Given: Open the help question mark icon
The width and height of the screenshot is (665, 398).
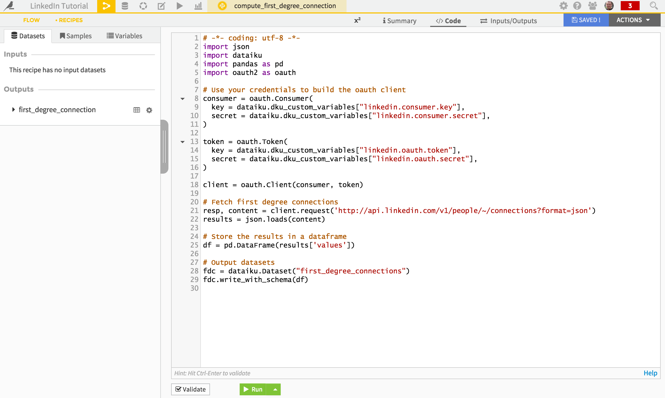Looking at the screenshot, I should pos(577,6).
